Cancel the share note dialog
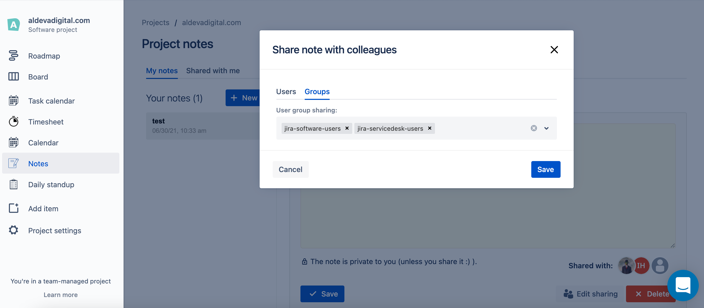Screen dimensions: 704x308 click(290, 169)
